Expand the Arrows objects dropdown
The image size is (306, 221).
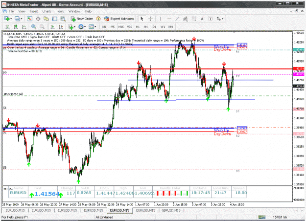click(x=222, y=19)
